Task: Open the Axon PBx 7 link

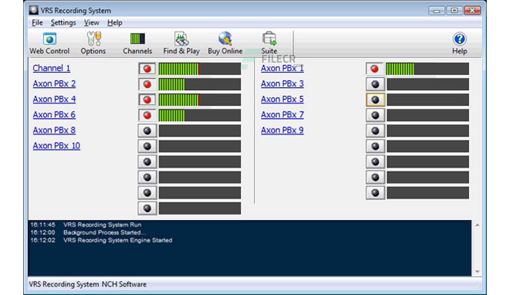Action: (282, 115)
